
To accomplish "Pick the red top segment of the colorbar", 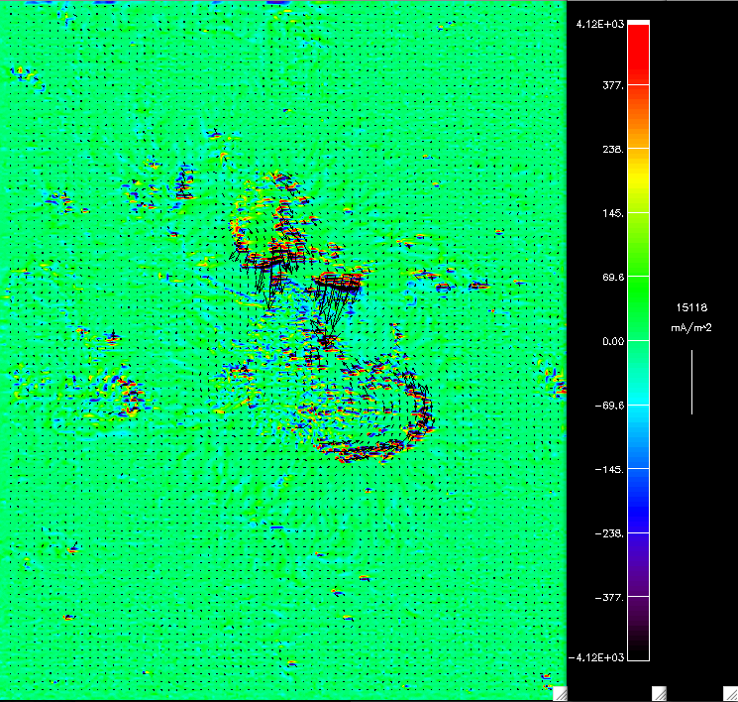I will (638, 55).
